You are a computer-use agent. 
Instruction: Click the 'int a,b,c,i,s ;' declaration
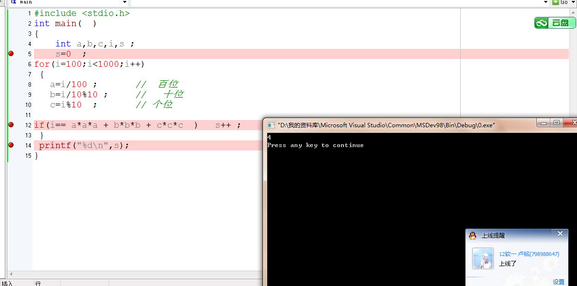94,44
